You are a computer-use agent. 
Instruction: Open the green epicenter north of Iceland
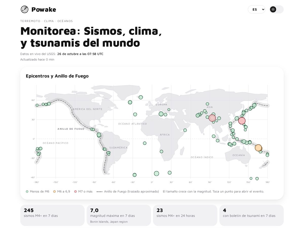coord(141,97)
